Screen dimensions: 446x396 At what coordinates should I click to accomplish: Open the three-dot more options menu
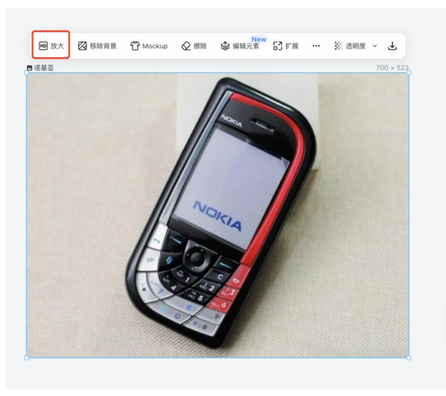316,46
